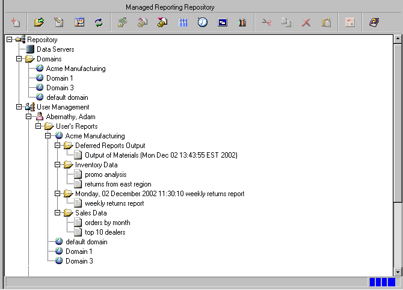Open Help book question mark icon

(x=374, y=22)
